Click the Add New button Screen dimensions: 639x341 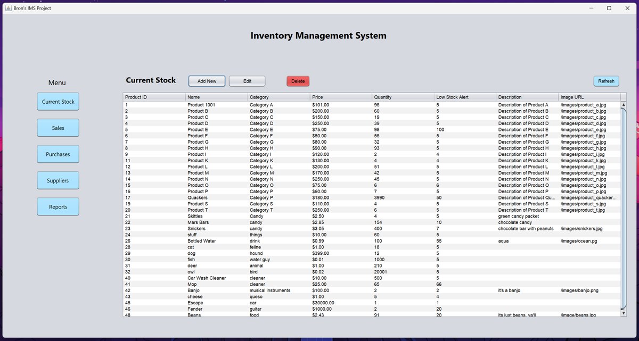(207, 81)
